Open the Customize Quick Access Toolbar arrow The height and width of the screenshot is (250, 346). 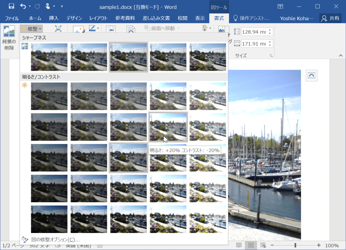(x=62, y=6)
